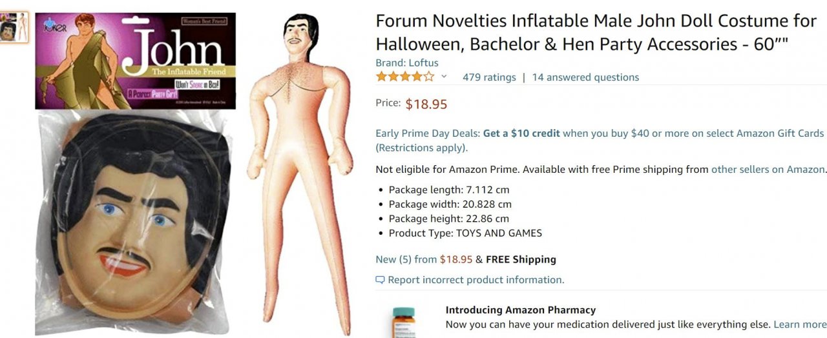Open other sellers on Amazon link
The height and width of the screenshot is (338, 827).
point(768,170)
